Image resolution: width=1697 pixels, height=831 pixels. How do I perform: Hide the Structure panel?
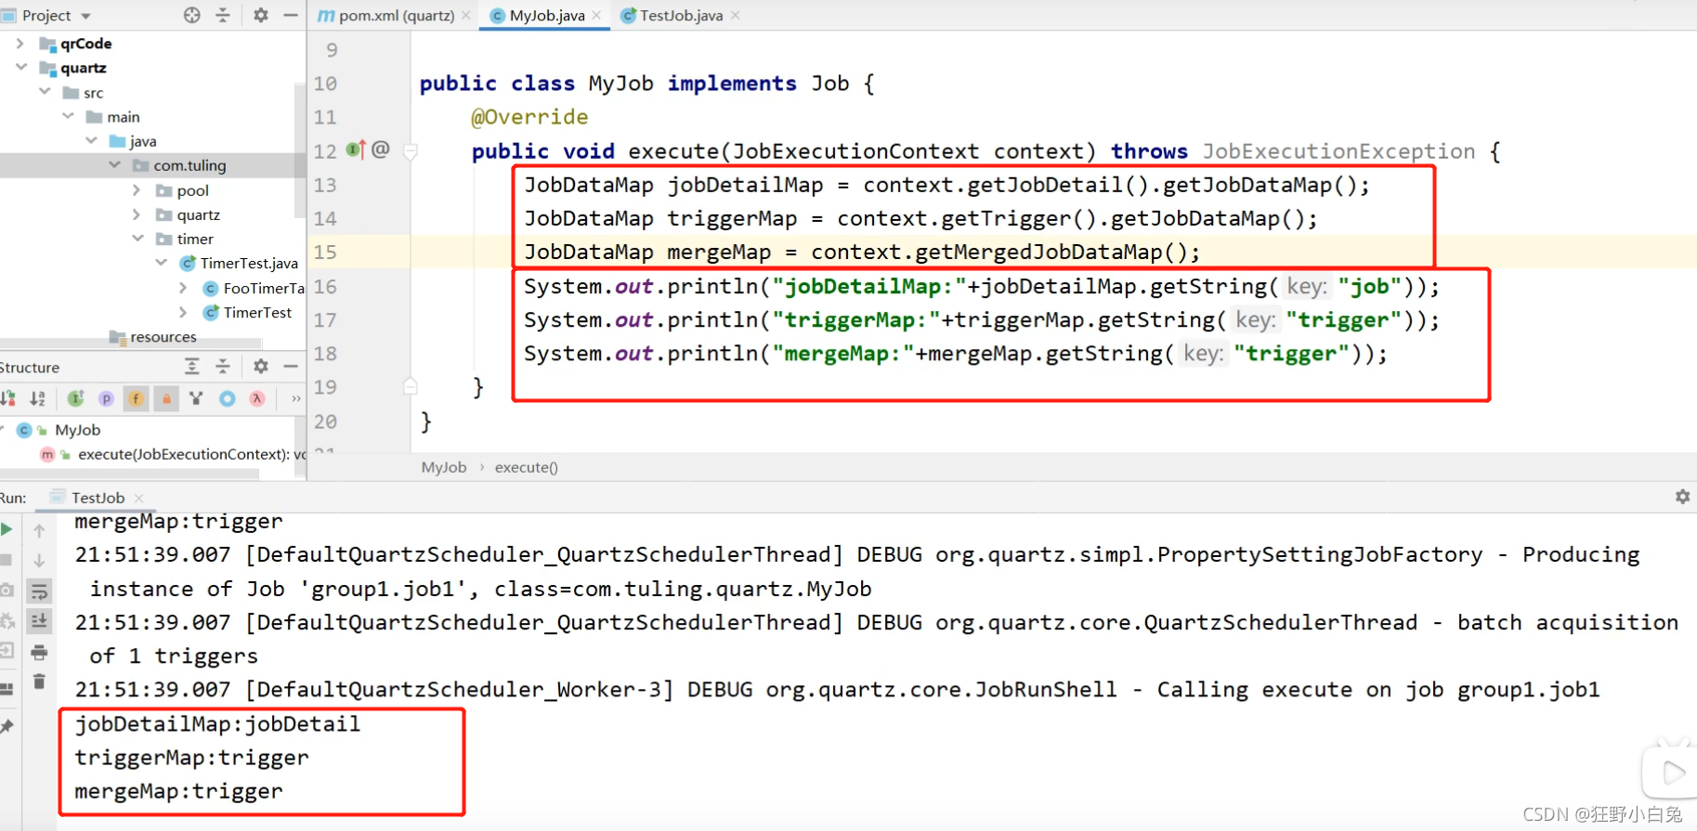point(291,367)
